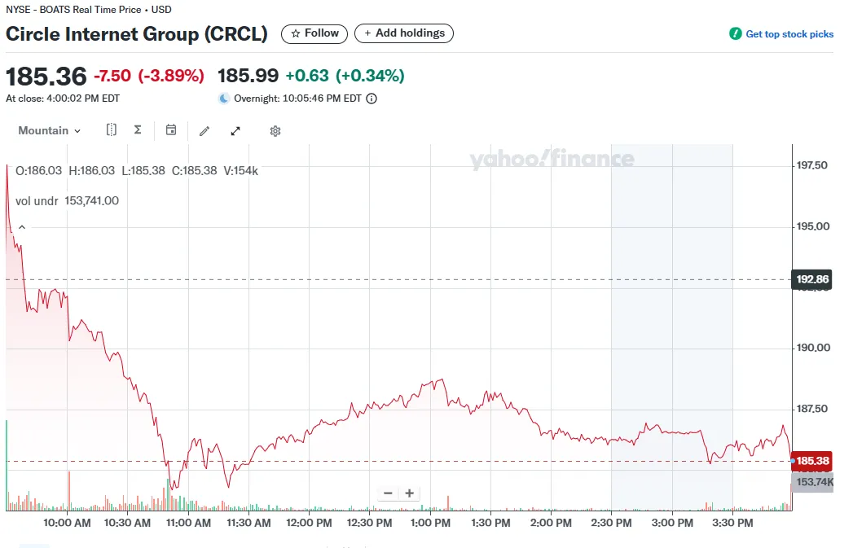Click the calendar events icon
The image size is (853, 548).
click(171, 130)
